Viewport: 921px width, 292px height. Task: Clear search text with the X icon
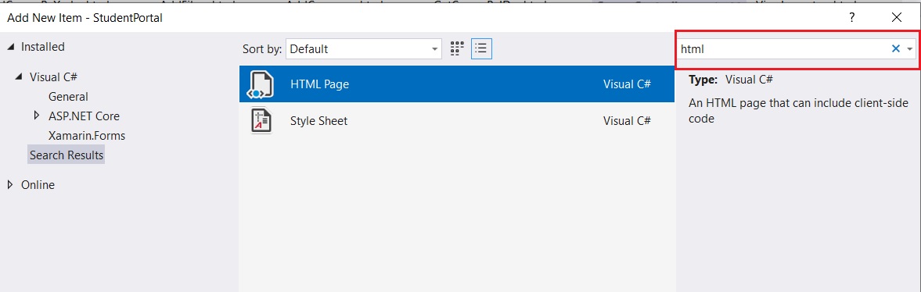[896, 49]
